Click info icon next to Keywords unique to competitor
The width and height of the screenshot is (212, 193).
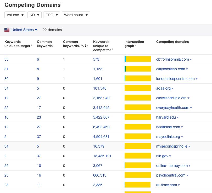tap(112, 49)
